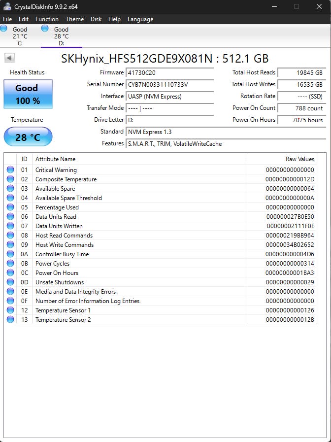The image size is (331, 442).
Task: Click status orb for Composite Temperature row
Action: tap(10, 179)
